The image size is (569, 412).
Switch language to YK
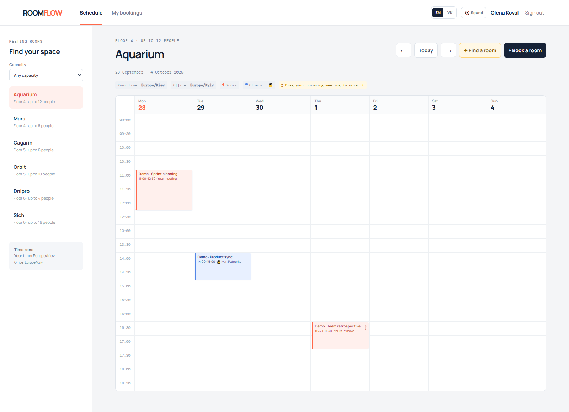tap(450, 13)
